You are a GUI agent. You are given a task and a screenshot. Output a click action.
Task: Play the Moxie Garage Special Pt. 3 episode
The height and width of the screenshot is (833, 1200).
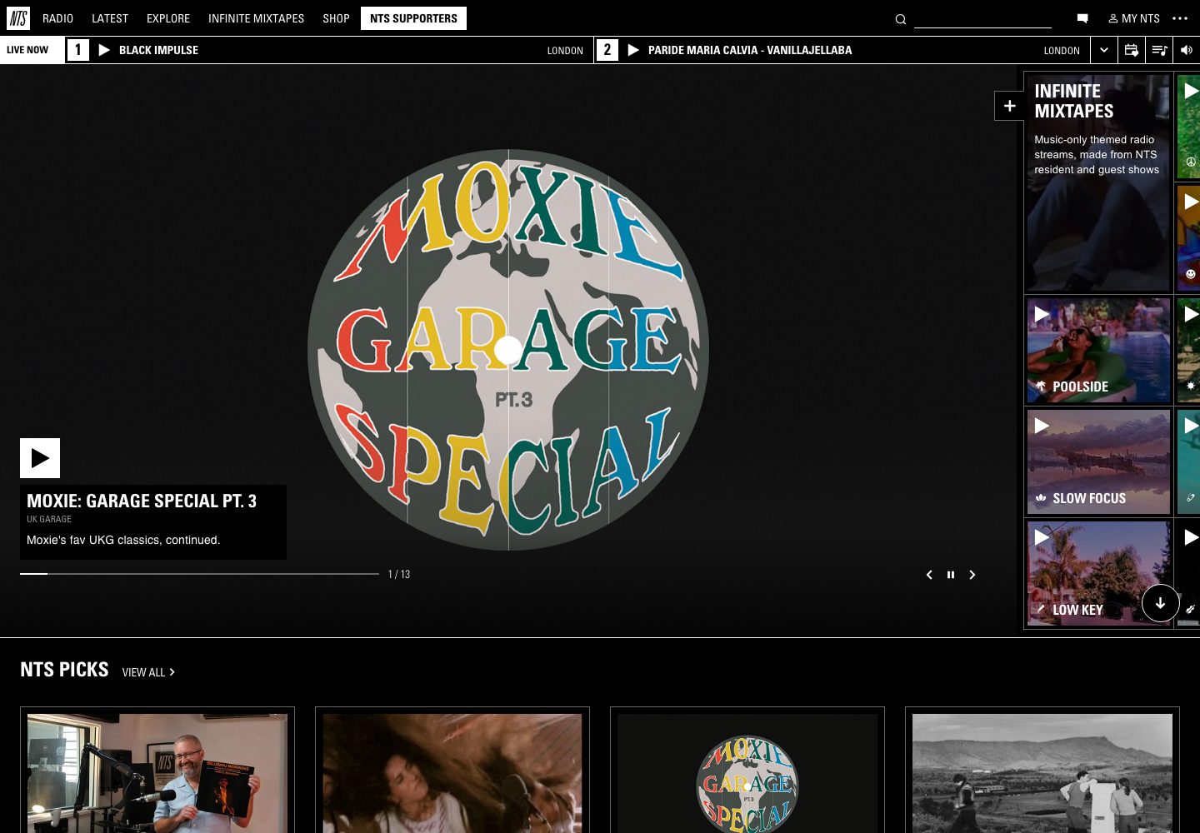[x=40, y=458]
